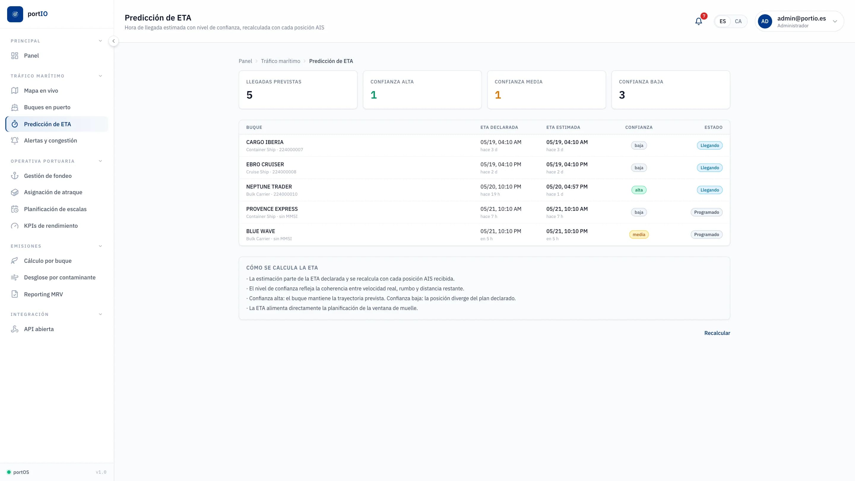Click the ESTADO column header
The height and width of the screenshot is (481, 855).
click(713, 127)
